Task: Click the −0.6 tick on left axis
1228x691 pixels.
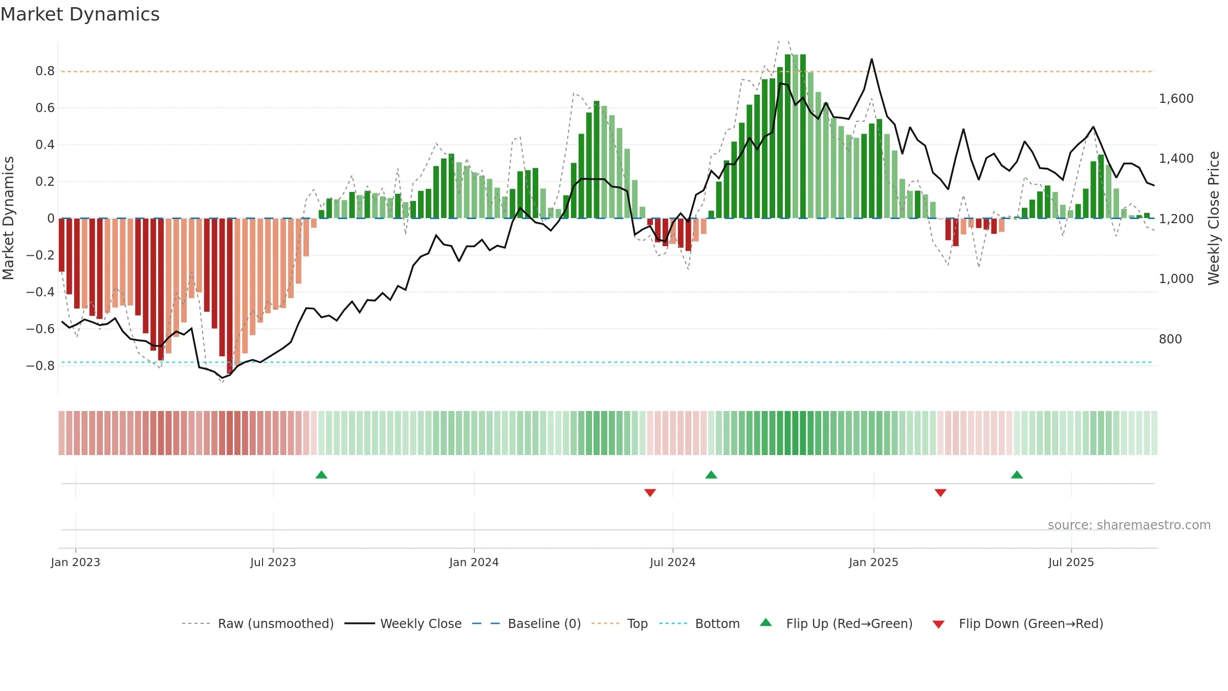Action: [40, 329]
